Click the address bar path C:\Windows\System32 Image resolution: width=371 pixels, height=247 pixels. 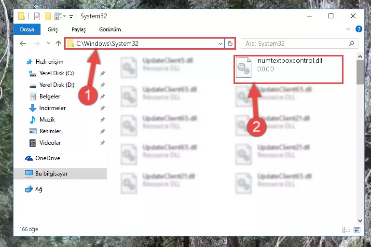[x=107, y=43]
